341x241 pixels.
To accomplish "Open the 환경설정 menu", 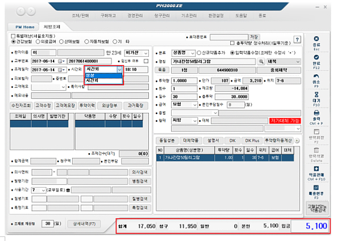I will click(x=216, y=16).
